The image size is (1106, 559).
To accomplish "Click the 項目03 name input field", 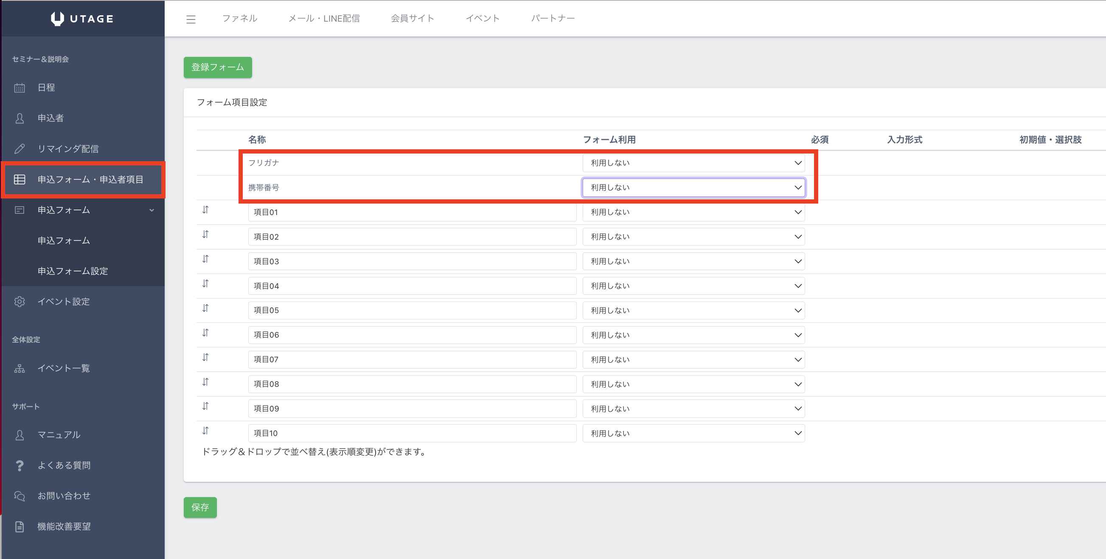I will pos(412,261).
